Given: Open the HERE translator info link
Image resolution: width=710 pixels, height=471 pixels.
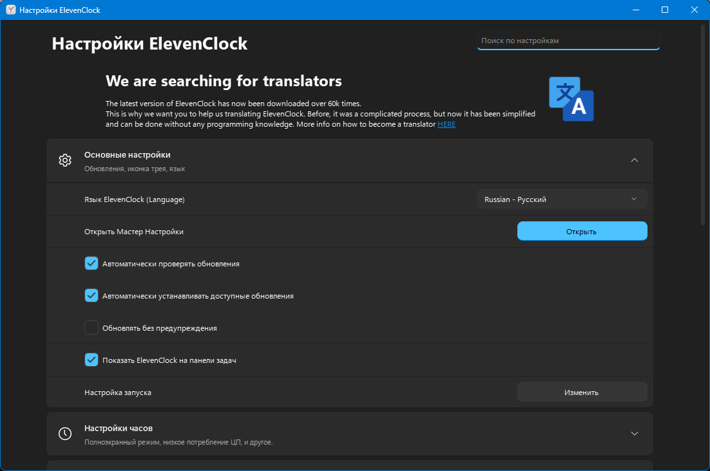Looking at the screenshot, I should coord(446,124).
